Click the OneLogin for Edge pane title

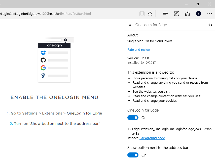point(151,25)
